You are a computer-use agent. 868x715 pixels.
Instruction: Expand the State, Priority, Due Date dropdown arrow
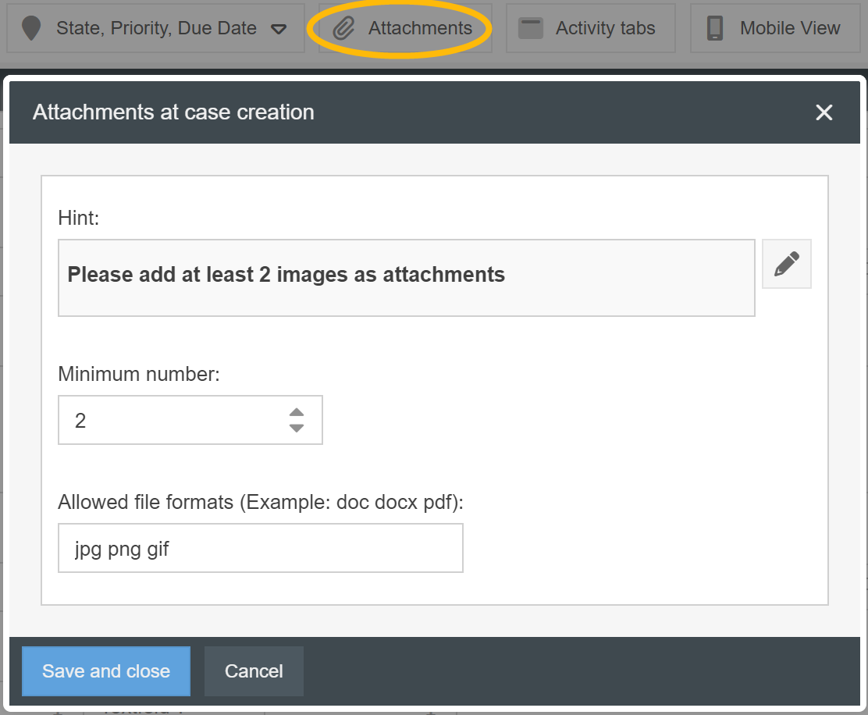point(279,30)
